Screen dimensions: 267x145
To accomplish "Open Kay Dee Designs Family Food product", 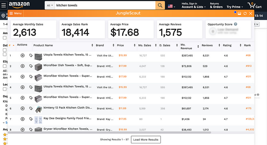I will point(67,118).
